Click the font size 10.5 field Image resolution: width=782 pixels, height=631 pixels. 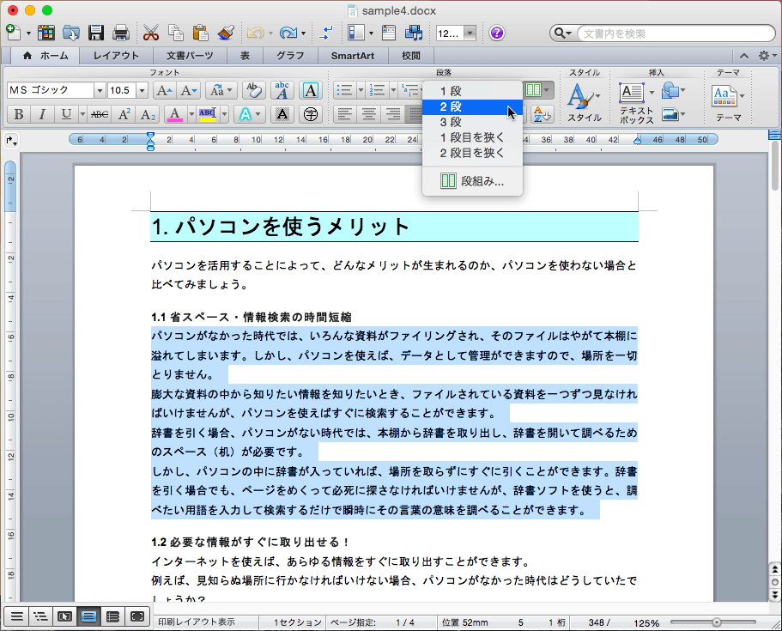click(122, 90)
